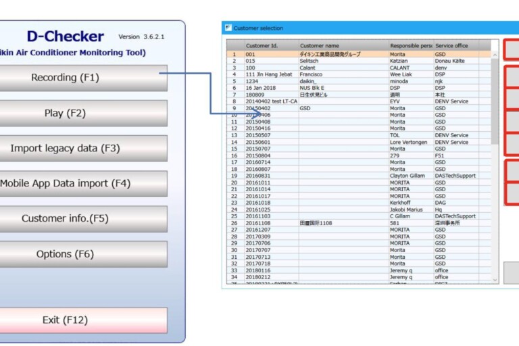Screen dimensions: 519x346
Task: Select customer 20140402 test LT-CA
Action: pyautogui.click(x=359, y=101)
